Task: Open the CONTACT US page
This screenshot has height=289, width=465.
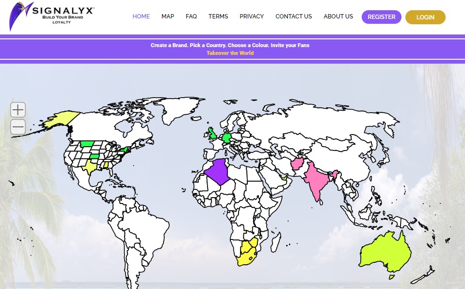Action: tap(293, 16)
